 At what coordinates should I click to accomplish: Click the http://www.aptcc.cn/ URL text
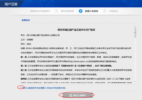click(x=79, y=61)
